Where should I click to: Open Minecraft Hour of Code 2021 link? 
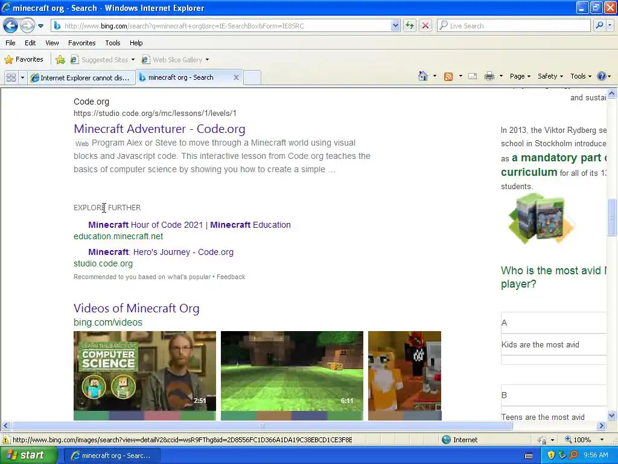[189, 225]
